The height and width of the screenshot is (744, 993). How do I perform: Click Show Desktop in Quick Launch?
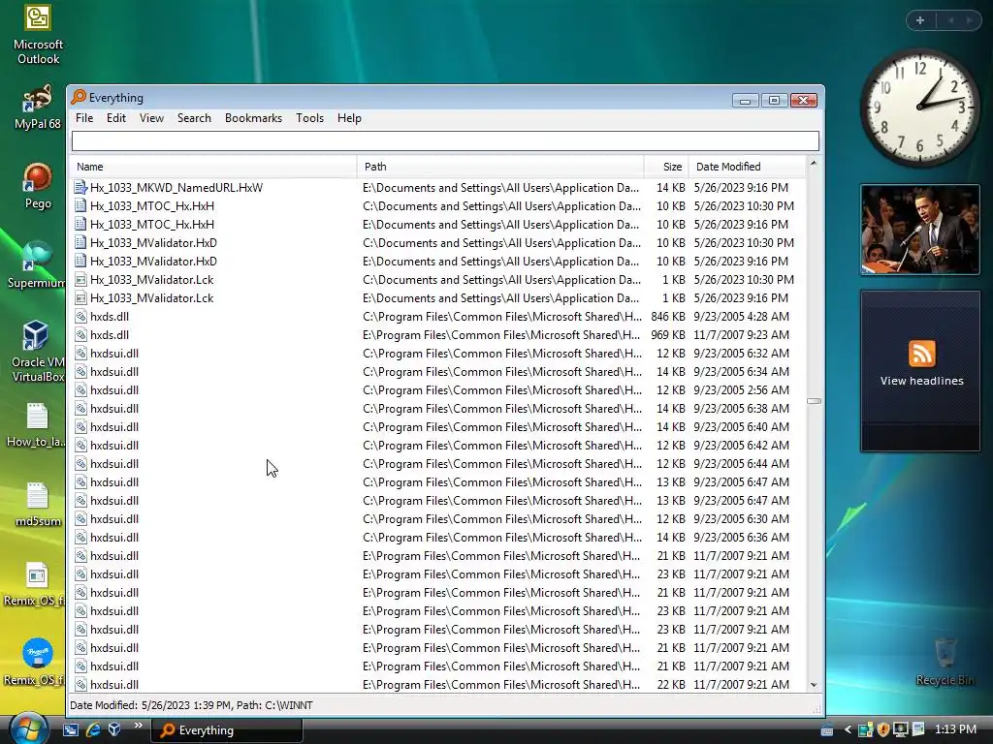tap(70, 729)
